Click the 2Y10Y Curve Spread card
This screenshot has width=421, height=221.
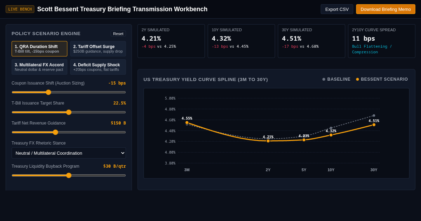click(382, 41)
